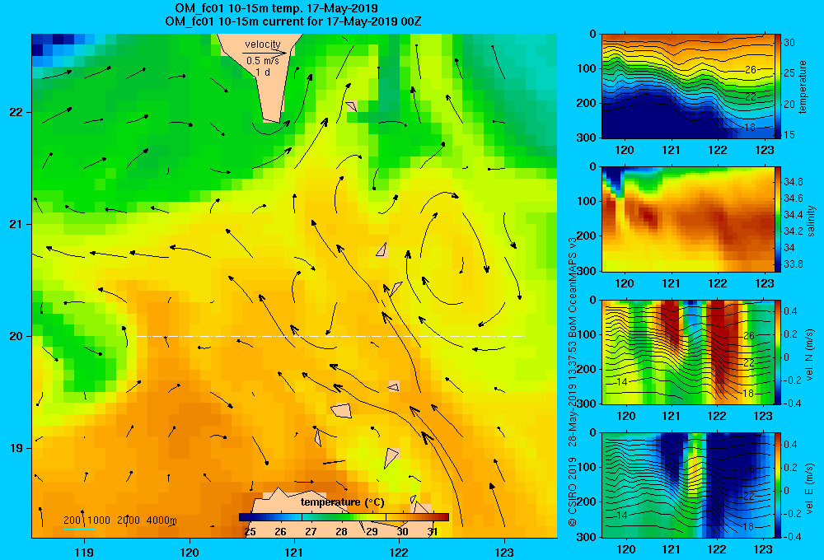Click the "33.8" salinity colorbar tick
Viewport: 824px width, 560px height.
click(x=794, y=264)
